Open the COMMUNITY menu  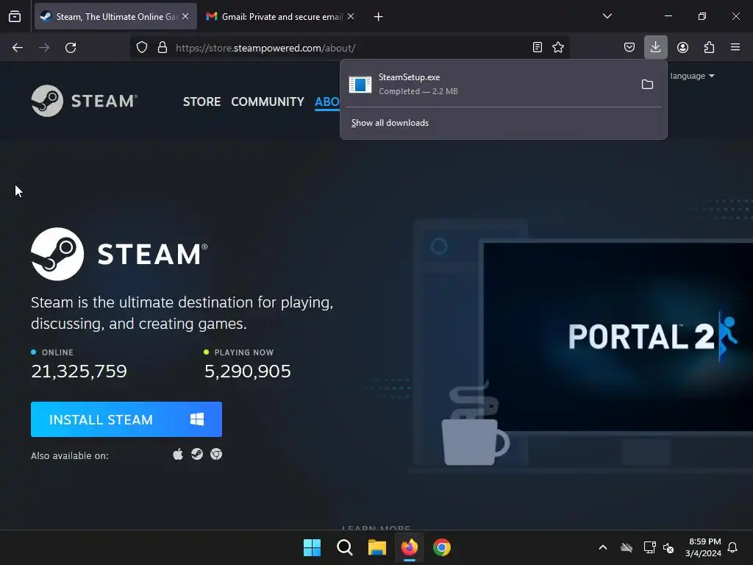pos(268,102)
